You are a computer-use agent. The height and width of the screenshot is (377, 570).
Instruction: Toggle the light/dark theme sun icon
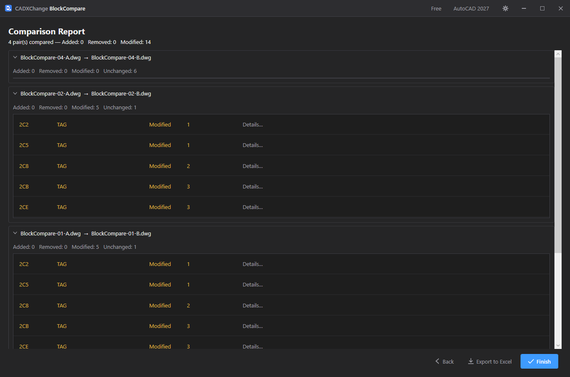(505, 8)
